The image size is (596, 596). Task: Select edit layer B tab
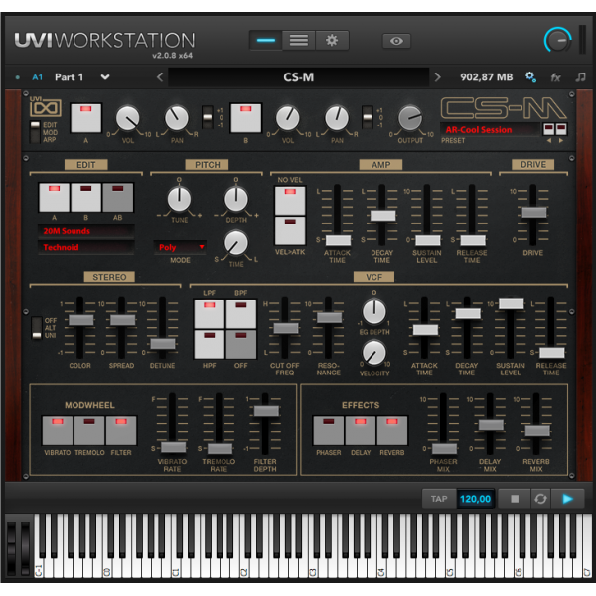85,198
